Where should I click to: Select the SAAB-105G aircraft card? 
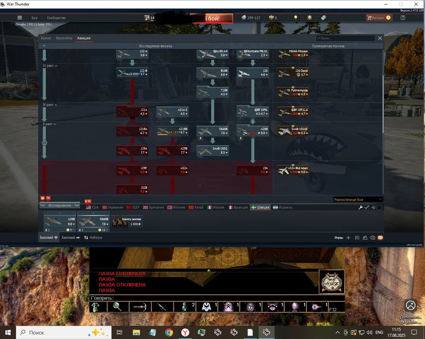click(x=212, y=151)
